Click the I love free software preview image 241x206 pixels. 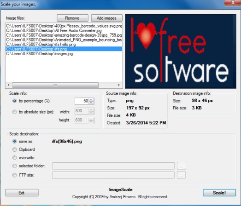[x=181, y=51]
